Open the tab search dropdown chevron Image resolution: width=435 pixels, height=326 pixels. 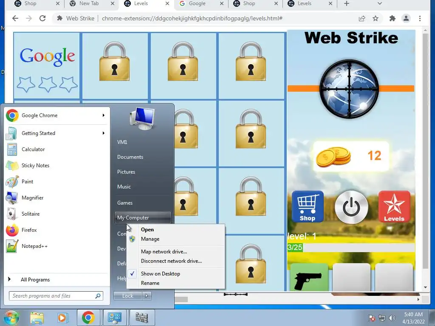click(x=380, y=3)
